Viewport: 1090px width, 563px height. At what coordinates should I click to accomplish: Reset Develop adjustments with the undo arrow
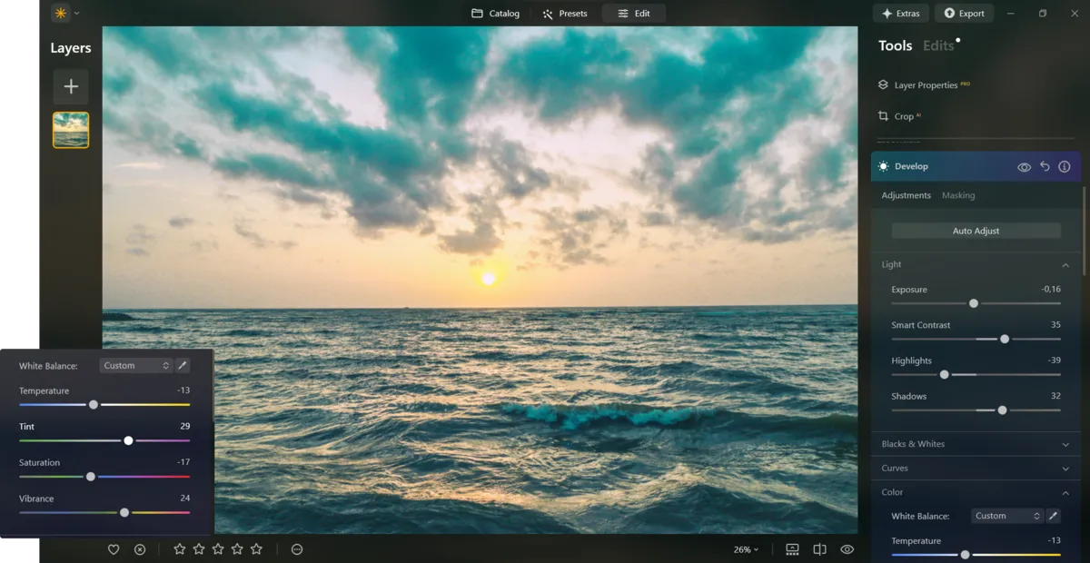point(1045,167)
